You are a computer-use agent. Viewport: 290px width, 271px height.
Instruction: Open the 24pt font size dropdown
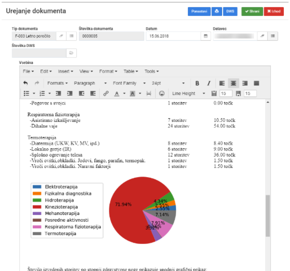pyautogui.click(x=168, y=83)
